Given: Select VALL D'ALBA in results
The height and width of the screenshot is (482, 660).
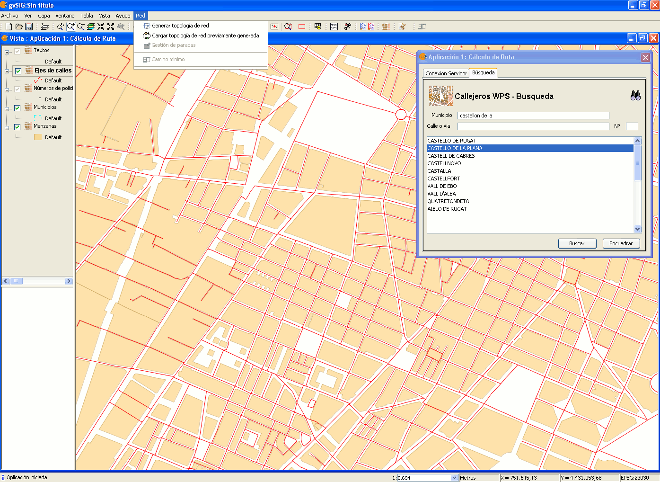Looking at the screenshot, I should click(x=530, y=194).
